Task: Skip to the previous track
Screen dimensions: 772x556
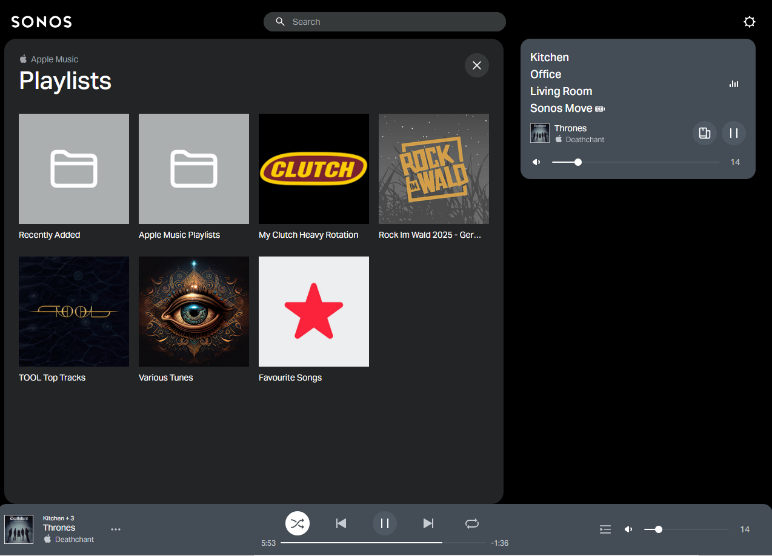Action: (x=341, y=523)
